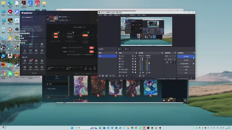232x130 pixels.
Task: Open the 桌面音频 channel options dots
Action: coord(147,73)
